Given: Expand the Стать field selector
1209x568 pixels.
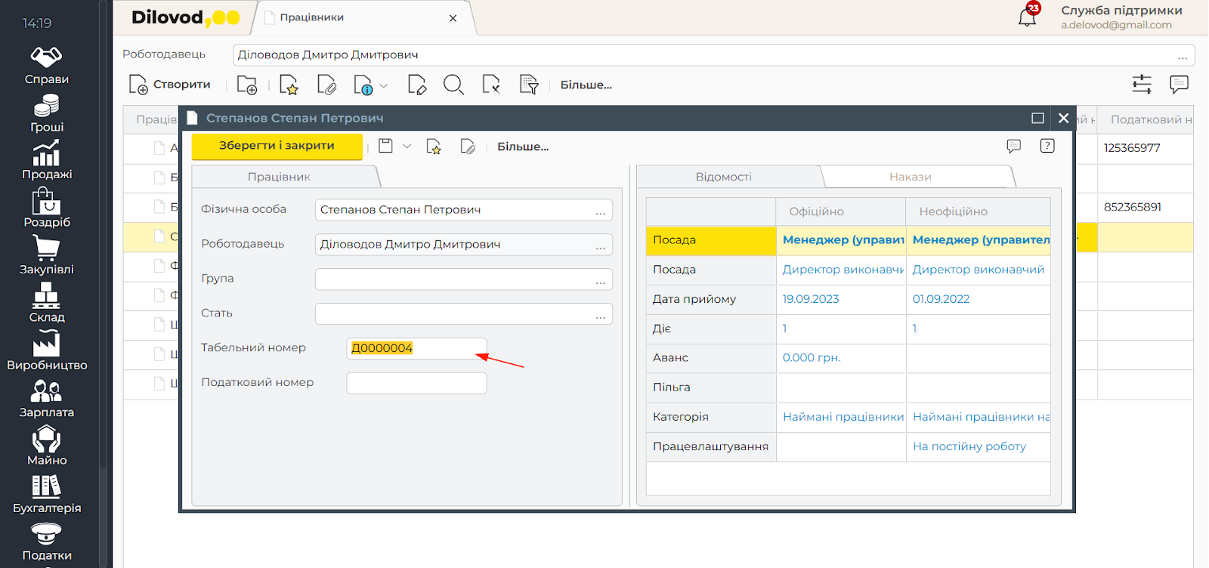Looking at the screenshot, I should pos(601,315).
